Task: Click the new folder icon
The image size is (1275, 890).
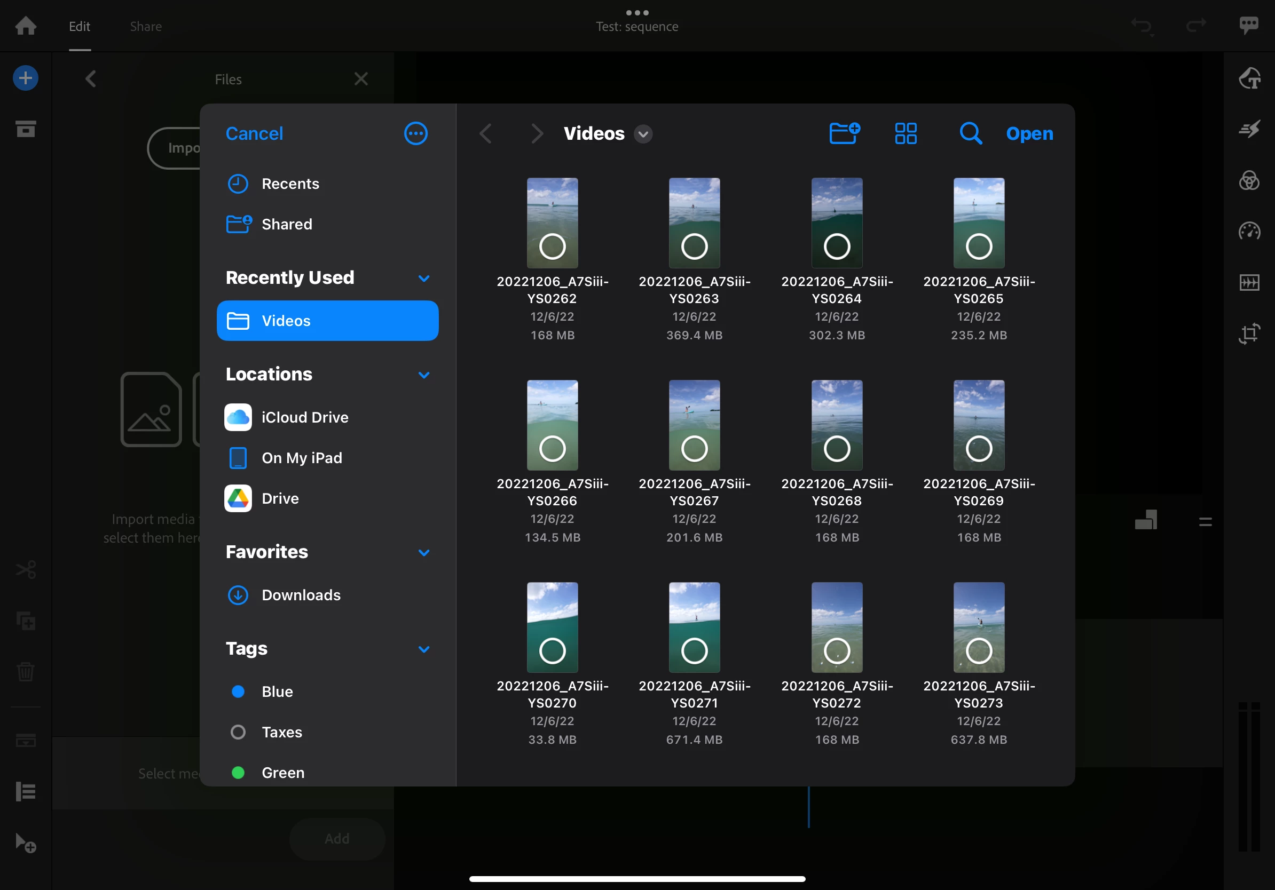Action: (x=844, y=133)
